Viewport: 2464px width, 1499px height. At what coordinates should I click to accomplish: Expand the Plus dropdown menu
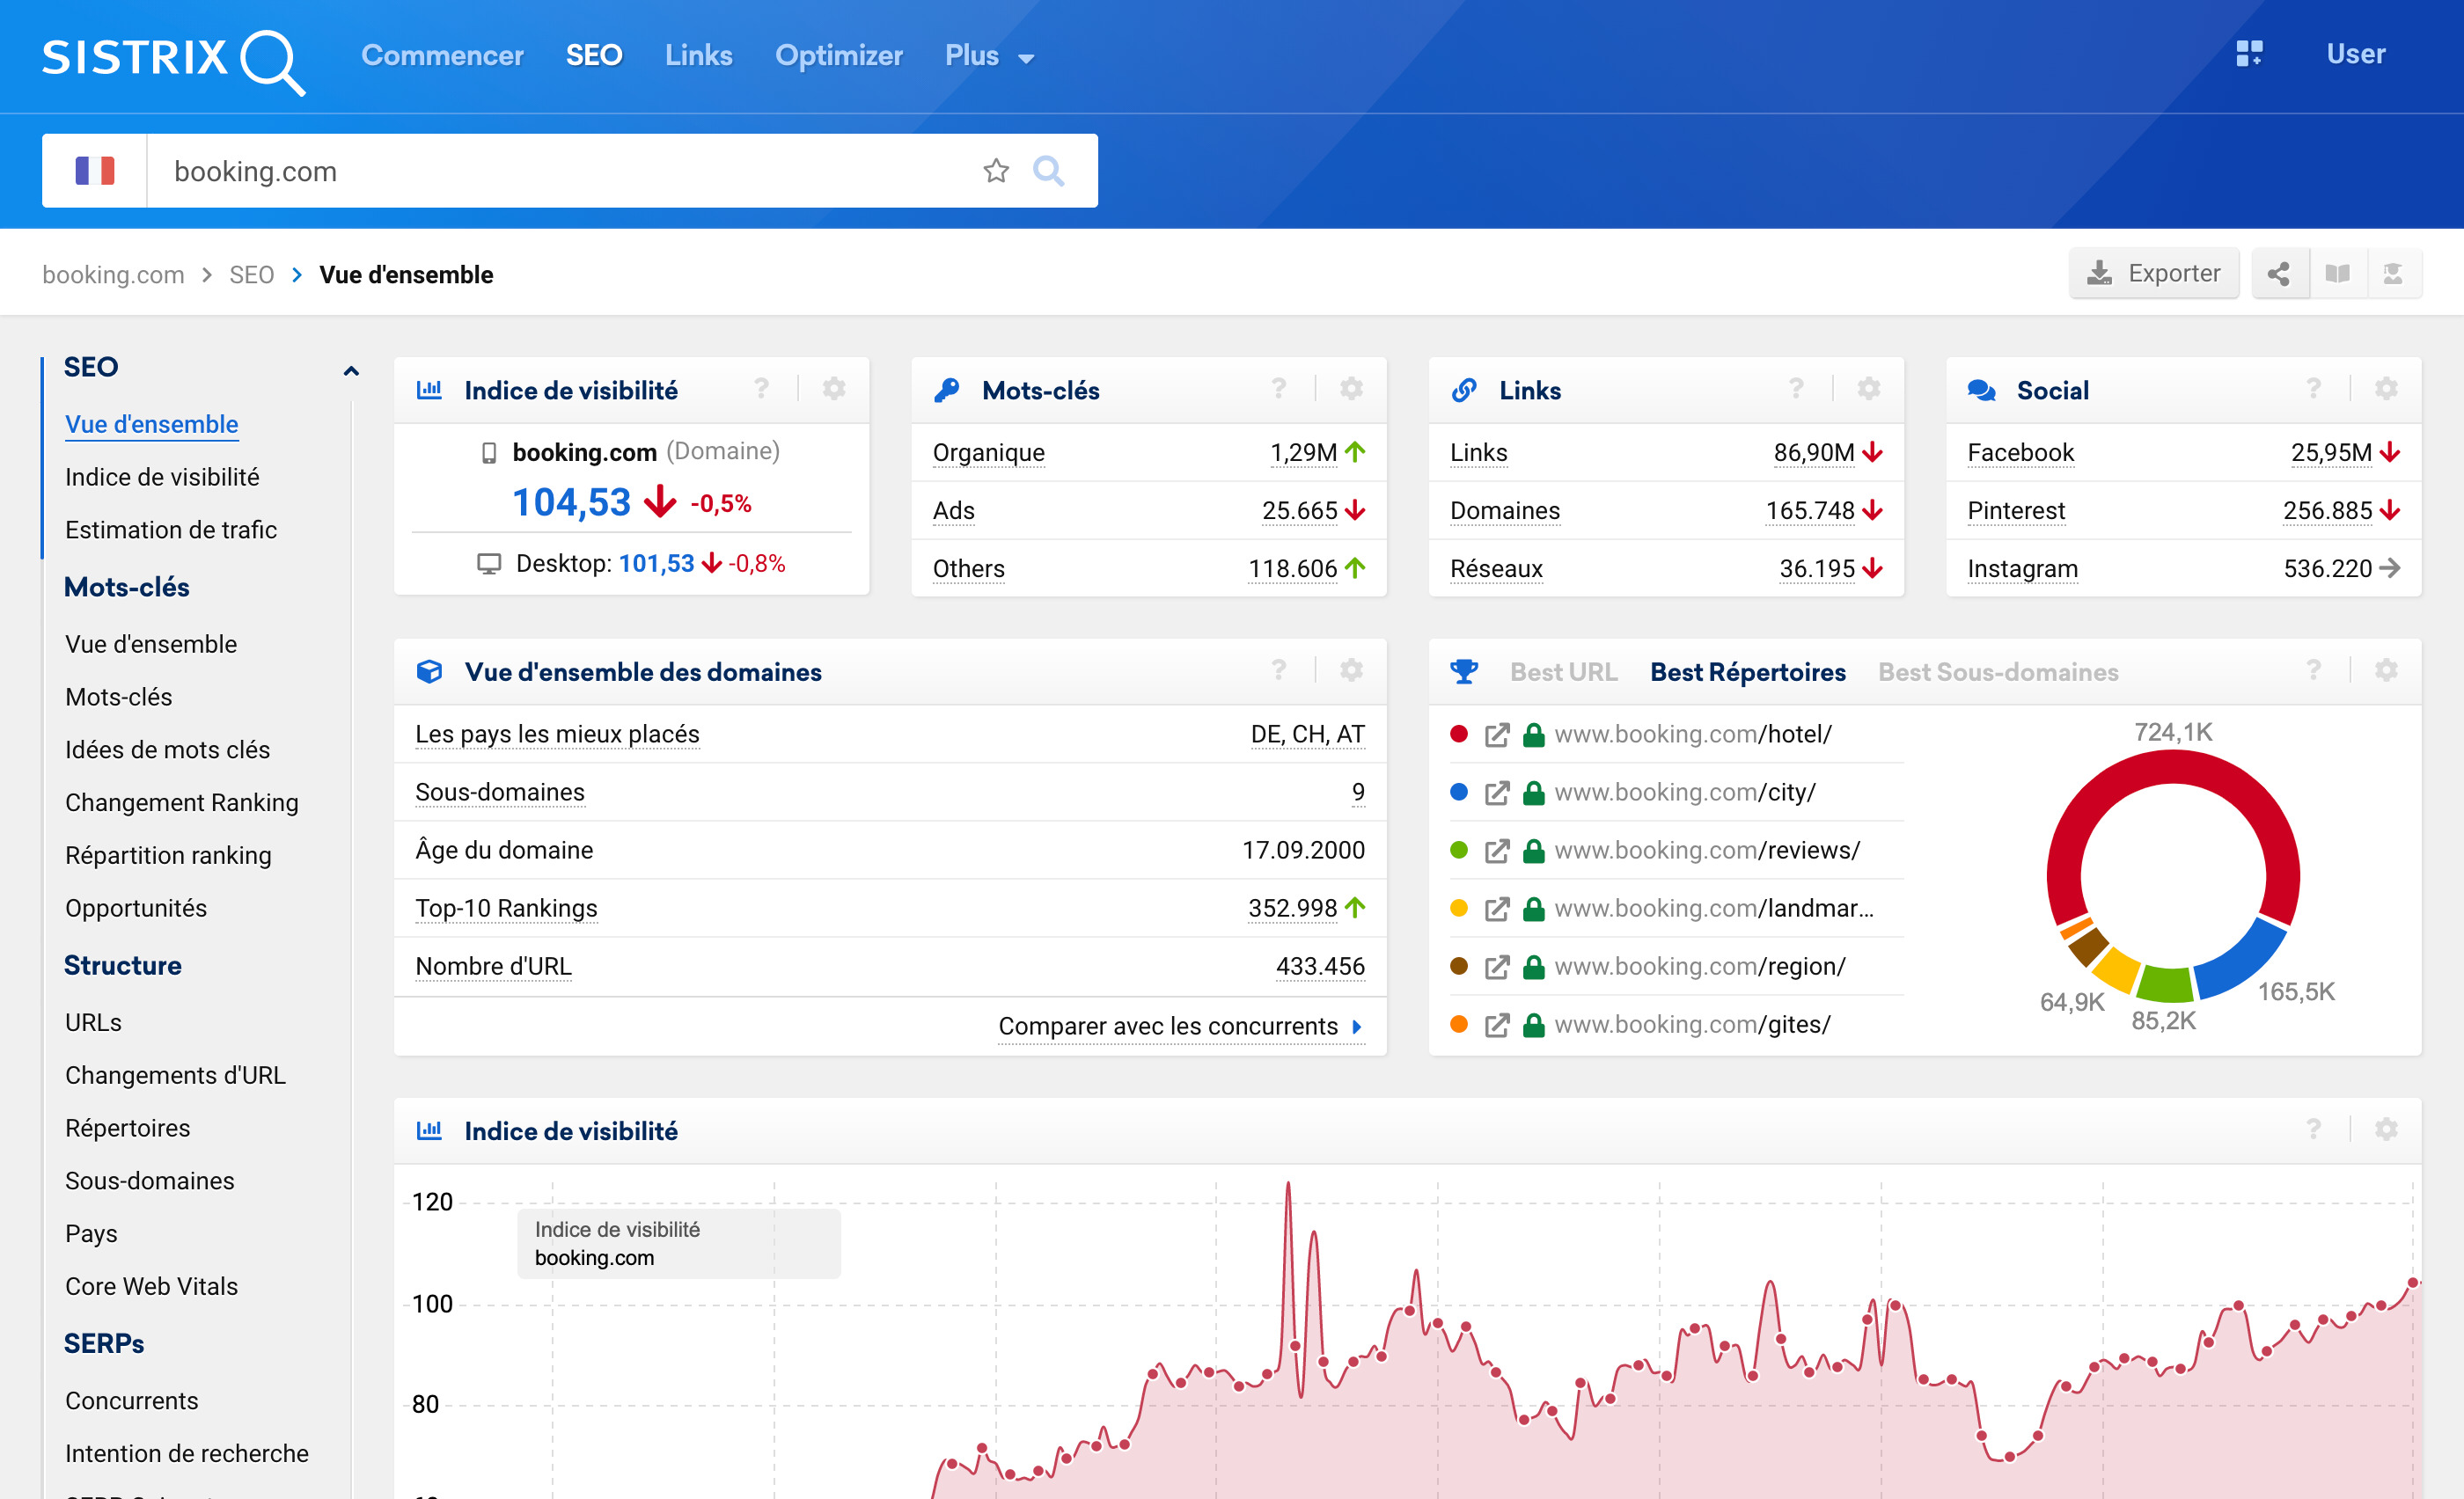click(989, 56)
